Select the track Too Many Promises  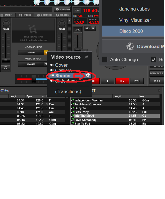coord(115,104)
